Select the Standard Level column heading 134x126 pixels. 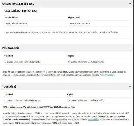point(11,17)
